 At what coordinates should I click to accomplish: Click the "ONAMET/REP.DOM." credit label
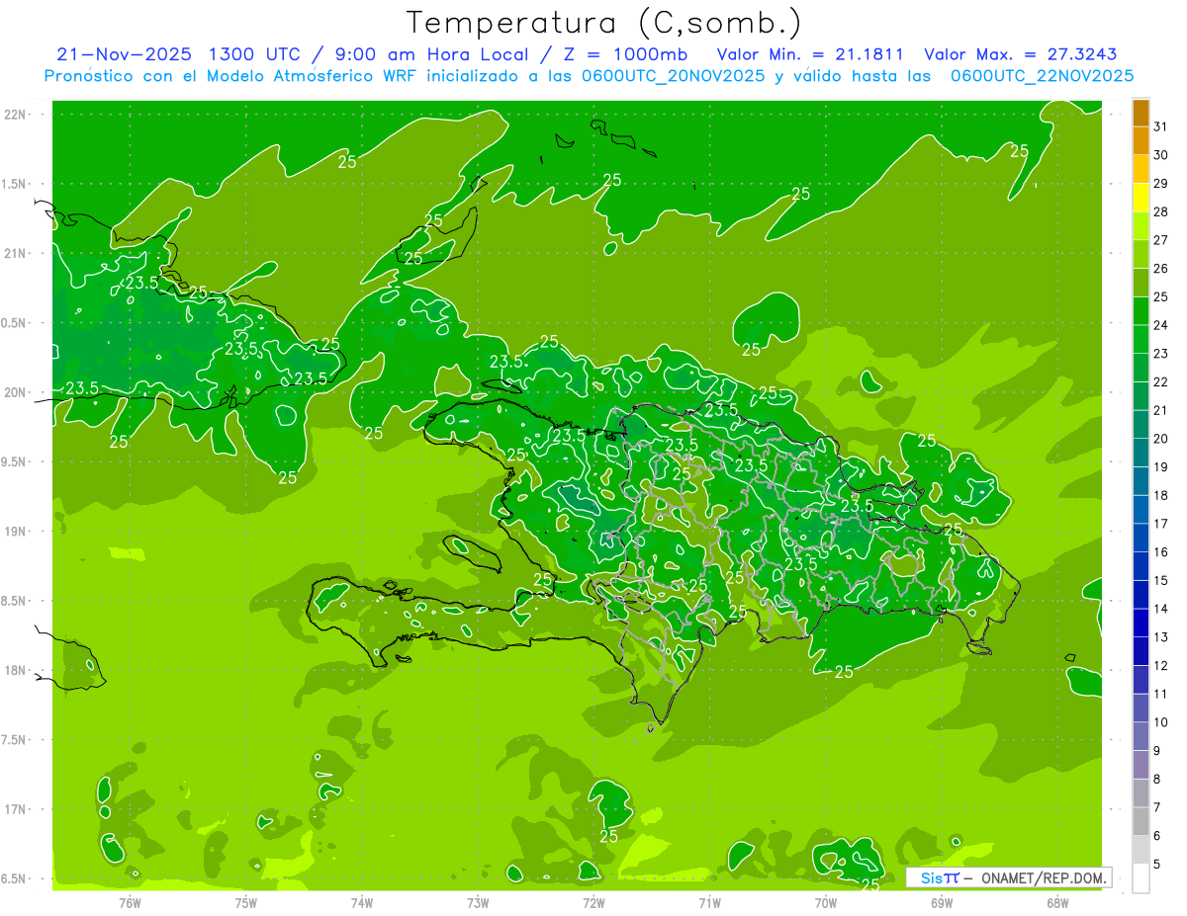(1045, 877)
